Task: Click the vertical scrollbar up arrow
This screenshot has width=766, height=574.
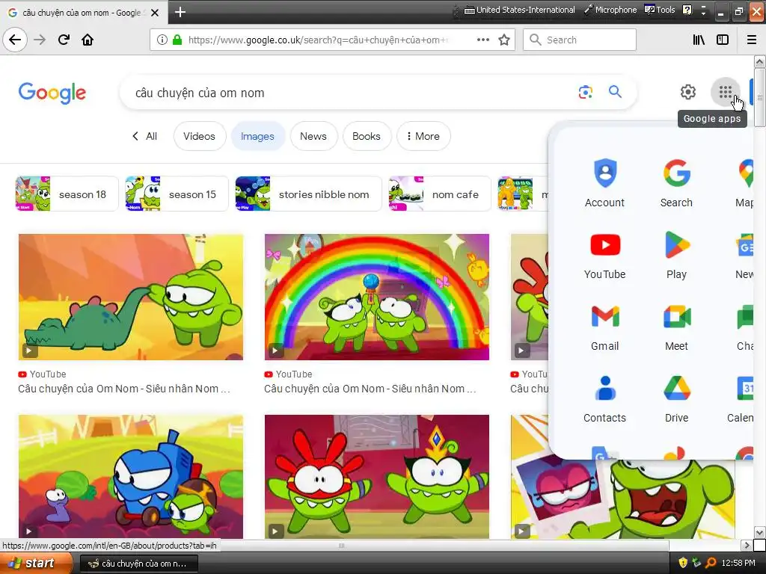Action: tap(759, 61)
